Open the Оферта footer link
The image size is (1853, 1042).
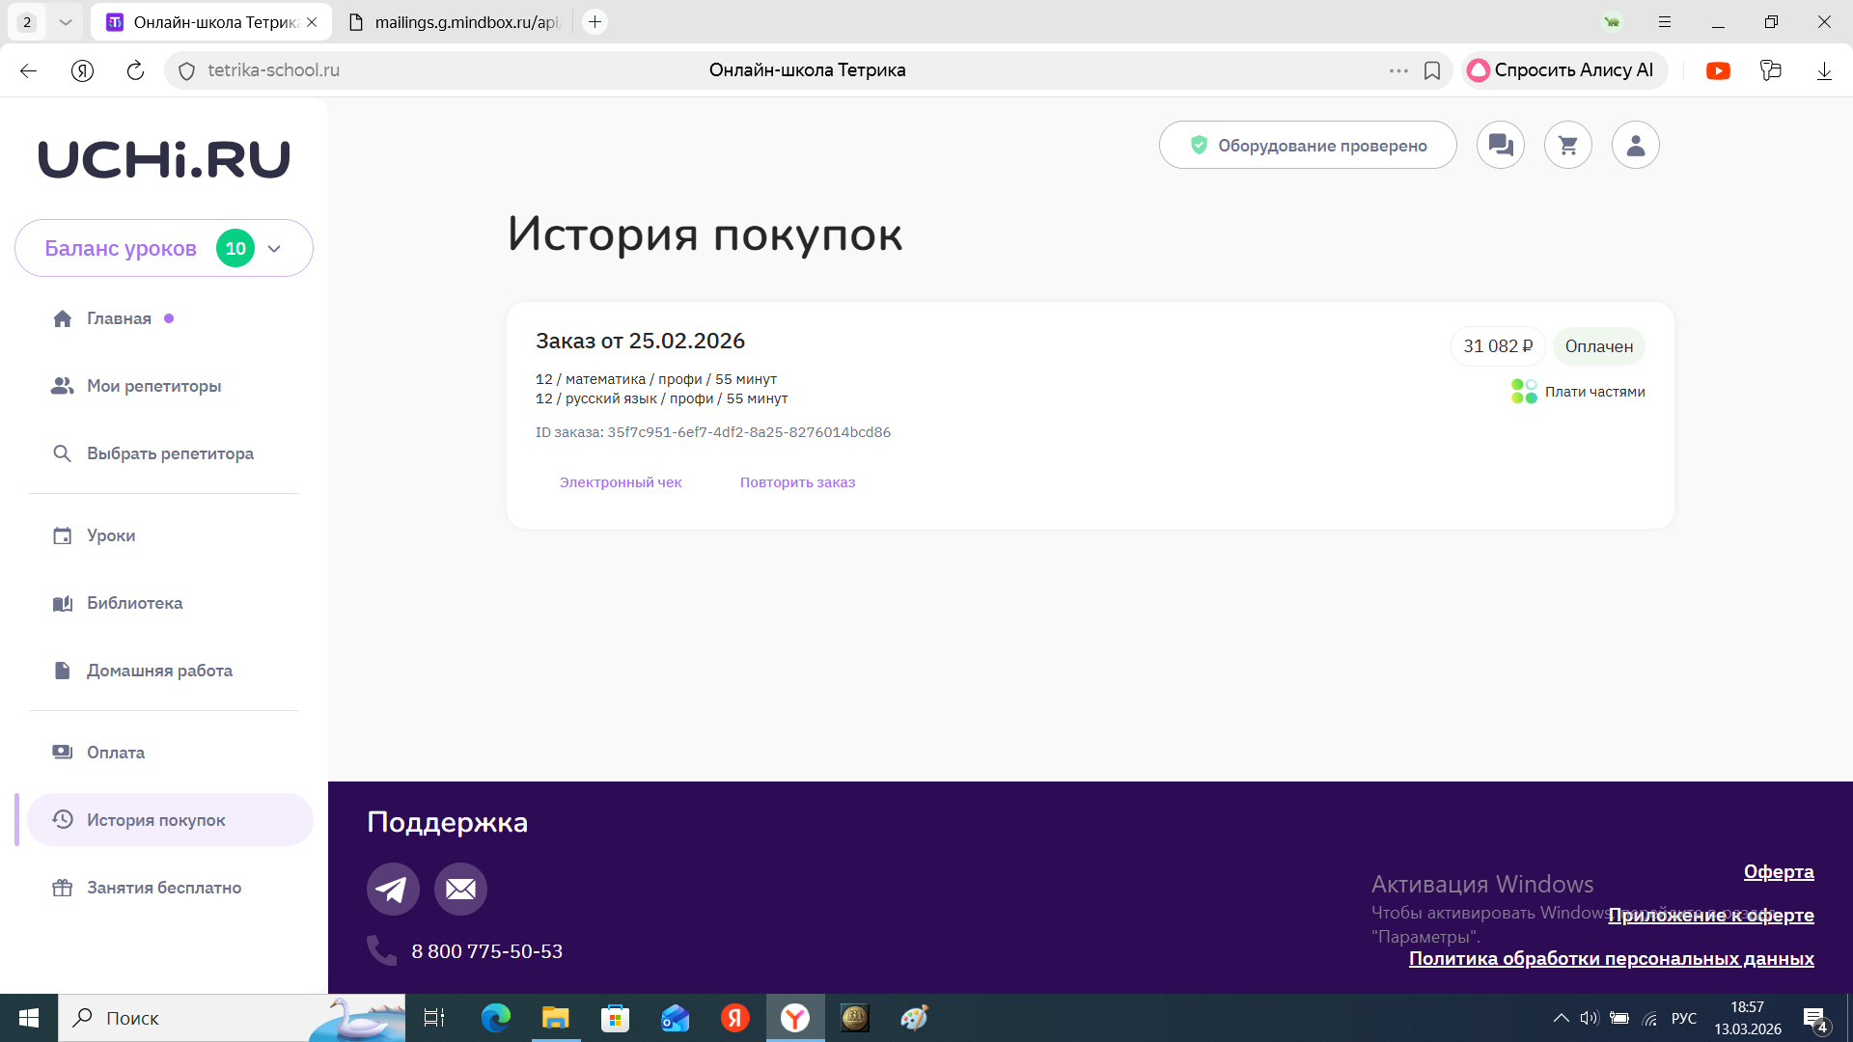click(1778, 871)
